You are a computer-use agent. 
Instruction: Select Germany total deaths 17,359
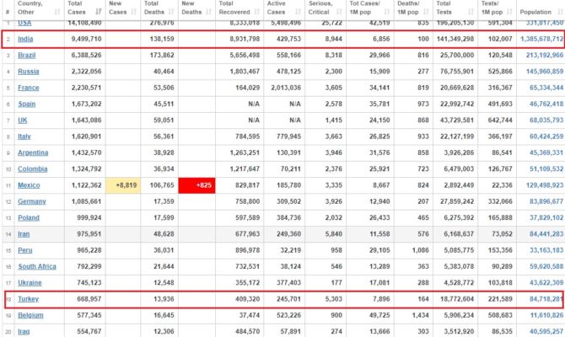[x=164, y=201]
